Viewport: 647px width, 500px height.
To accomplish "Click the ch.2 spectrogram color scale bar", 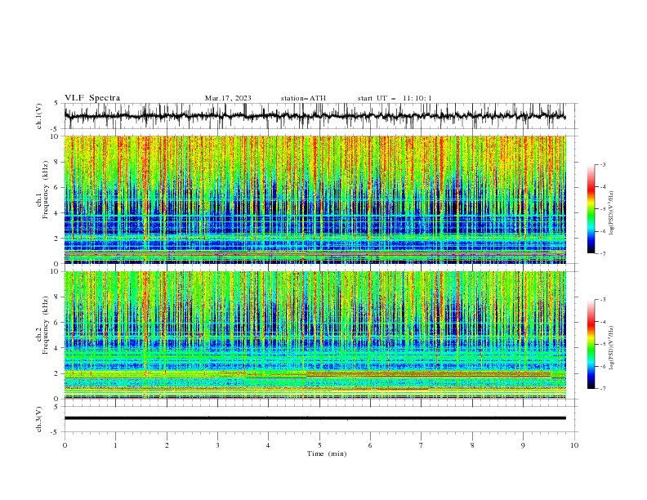I will 591,344.
